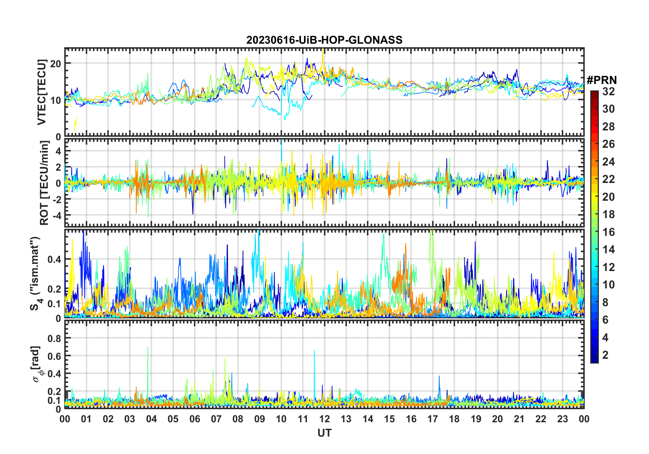Viewport: 649px width, 454px height.
Task: Click inside the VTEC plot panel
Action: (x=324, y=92)
